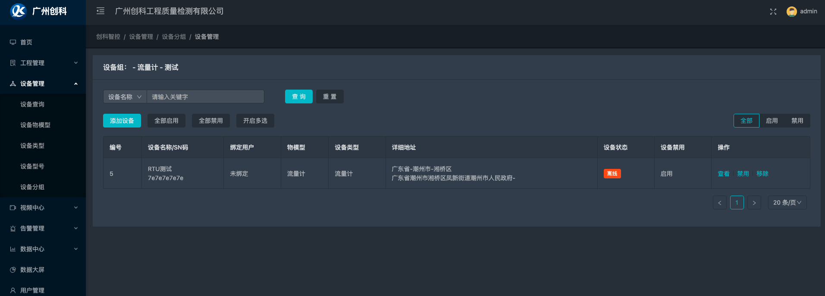Click the 数据中心 chart icon
The image size is (825, 296).
click(x=13, y=249)
